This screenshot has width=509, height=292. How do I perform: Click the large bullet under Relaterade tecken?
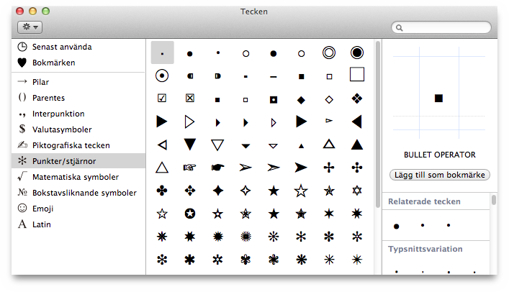pos(396,226)
